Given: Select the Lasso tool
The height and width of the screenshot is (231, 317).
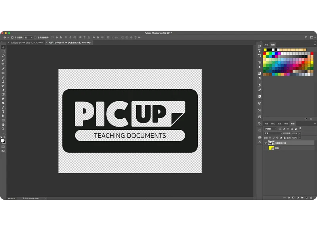Looking at the screenshot, I should pos(3,56).
